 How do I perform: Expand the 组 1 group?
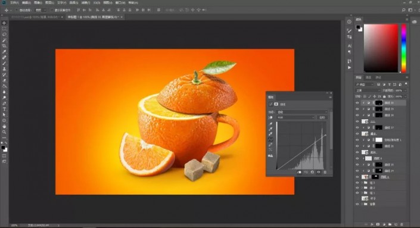(362, 193)
